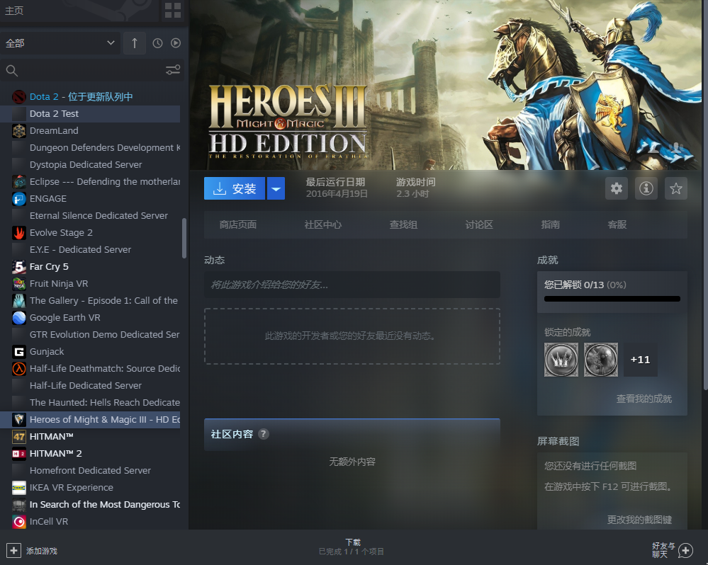Click the main page scrollbar
Image resolution: width=708 pixels, height=565 pixels.
[x=705, y=195]
